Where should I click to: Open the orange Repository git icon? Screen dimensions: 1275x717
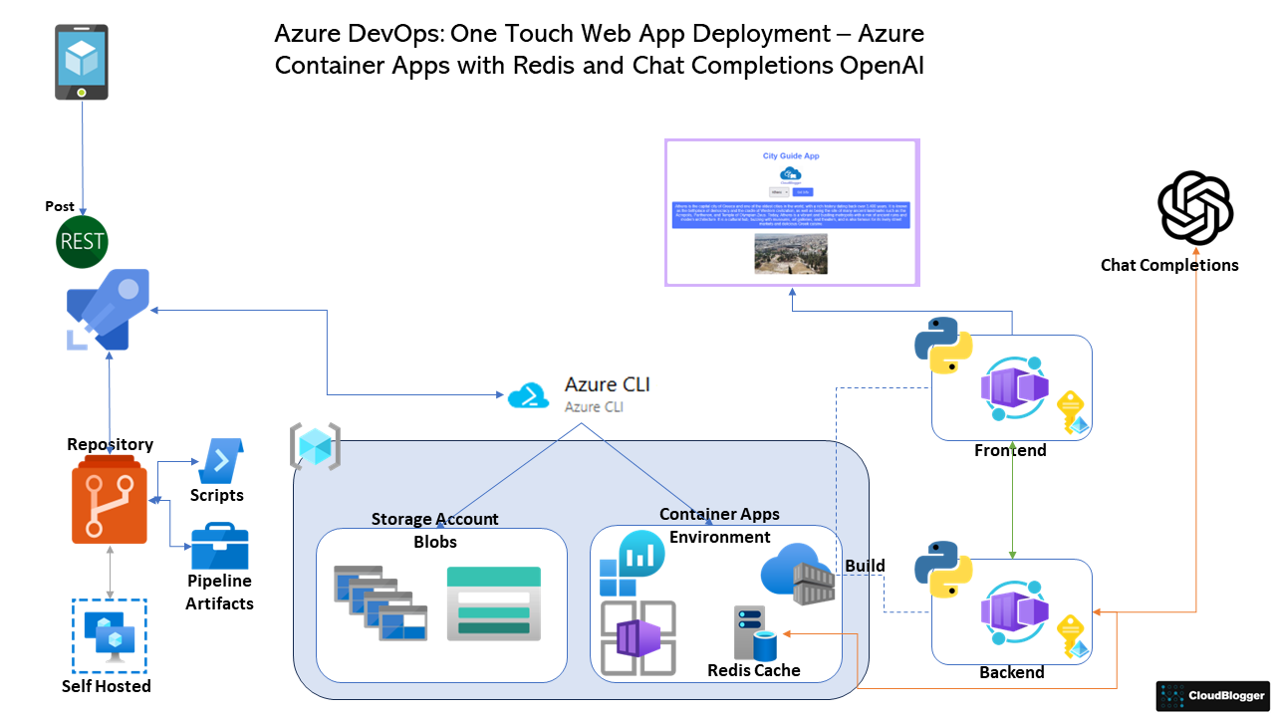[x=109, y=500]
